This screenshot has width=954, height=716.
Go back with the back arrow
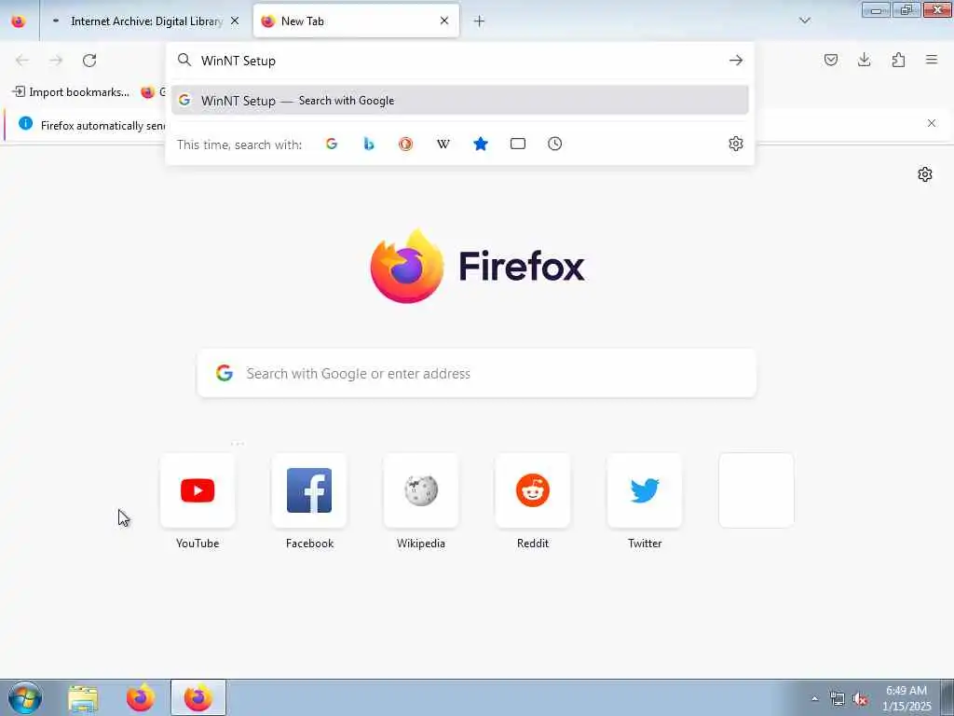(x=22, y=60)
